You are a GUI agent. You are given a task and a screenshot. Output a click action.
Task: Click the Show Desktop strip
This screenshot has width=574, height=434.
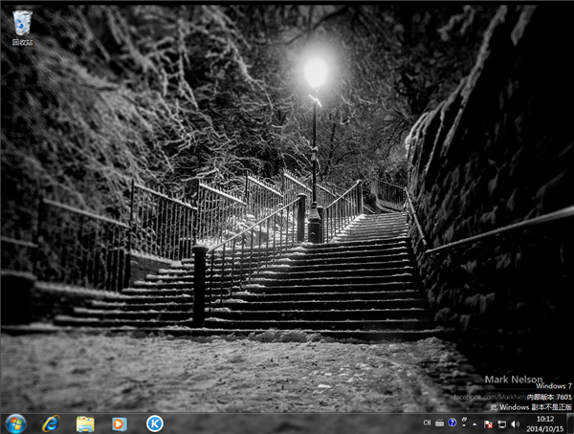coord(570,423)
